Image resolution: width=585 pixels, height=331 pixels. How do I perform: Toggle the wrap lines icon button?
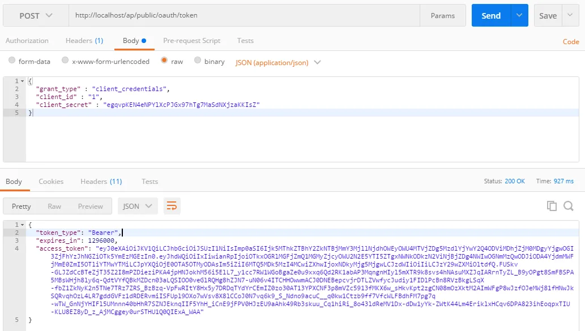tap(172, 206)
